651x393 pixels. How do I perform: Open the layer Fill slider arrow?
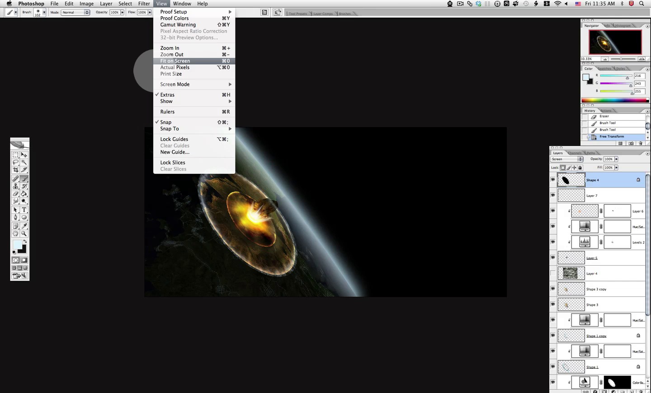click(616, 168)
